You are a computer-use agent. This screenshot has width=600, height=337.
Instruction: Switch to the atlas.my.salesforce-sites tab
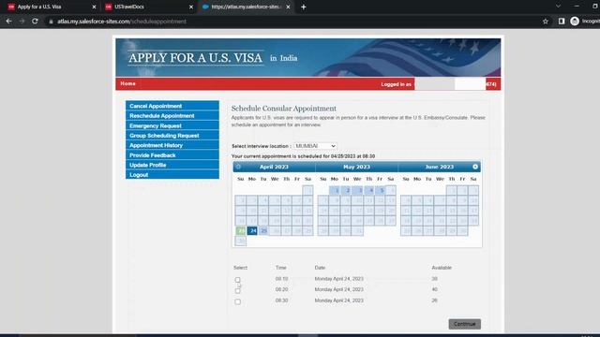pos(246,7)
